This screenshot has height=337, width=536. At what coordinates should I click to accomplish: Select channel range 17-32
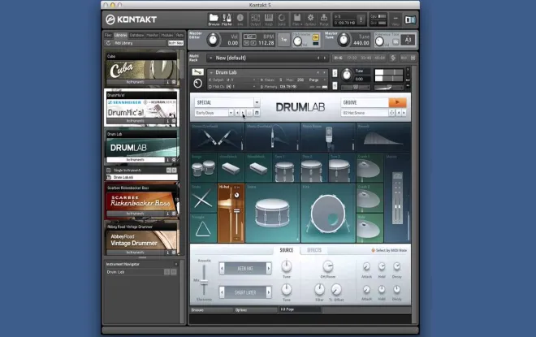click(x=352, y=58)
